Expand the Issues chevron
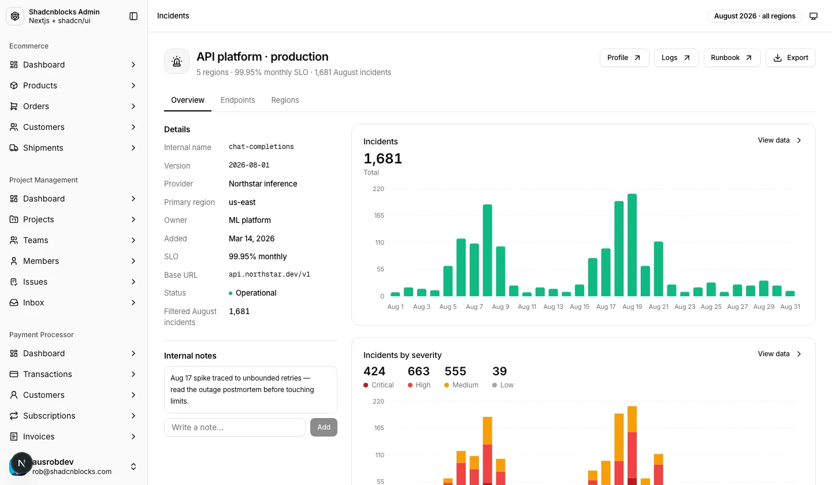 [x=133, y=282]
